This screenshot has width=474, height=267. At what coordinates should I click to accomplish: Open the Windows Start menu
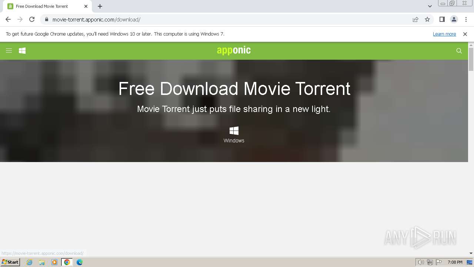tap(10, 262)
